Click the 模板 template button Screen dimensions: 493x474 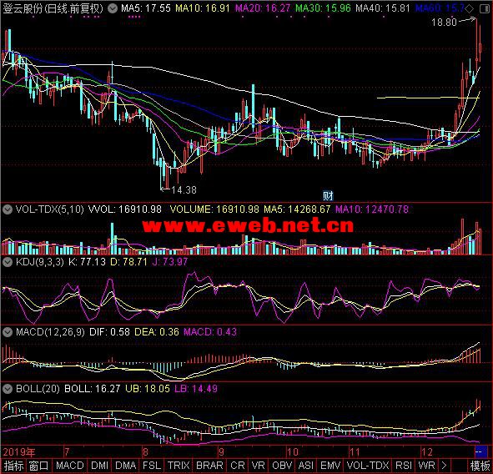pyautogui.click(x=480, y=466)
